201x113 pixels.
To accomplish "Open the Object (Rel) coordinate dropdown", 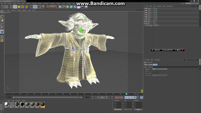I will coord(118,110).
